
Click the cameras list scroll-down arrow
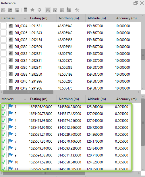click(x=143, y=88)
